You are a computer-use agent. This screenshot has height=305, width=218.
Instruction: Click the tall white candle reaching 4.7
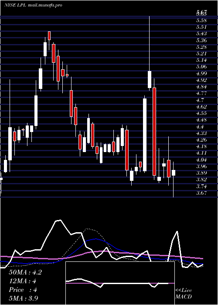point(145,135)
